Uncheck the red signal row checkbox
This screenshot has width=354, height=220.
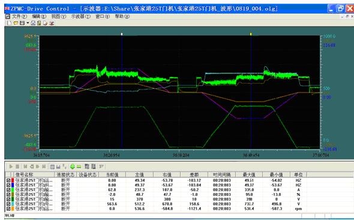point(8,180)
